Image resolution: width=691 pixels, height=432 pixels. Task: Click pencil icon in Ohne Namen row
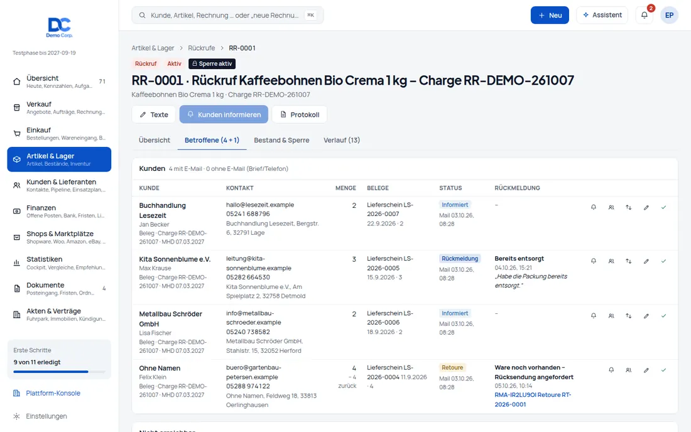click(646, 370)
